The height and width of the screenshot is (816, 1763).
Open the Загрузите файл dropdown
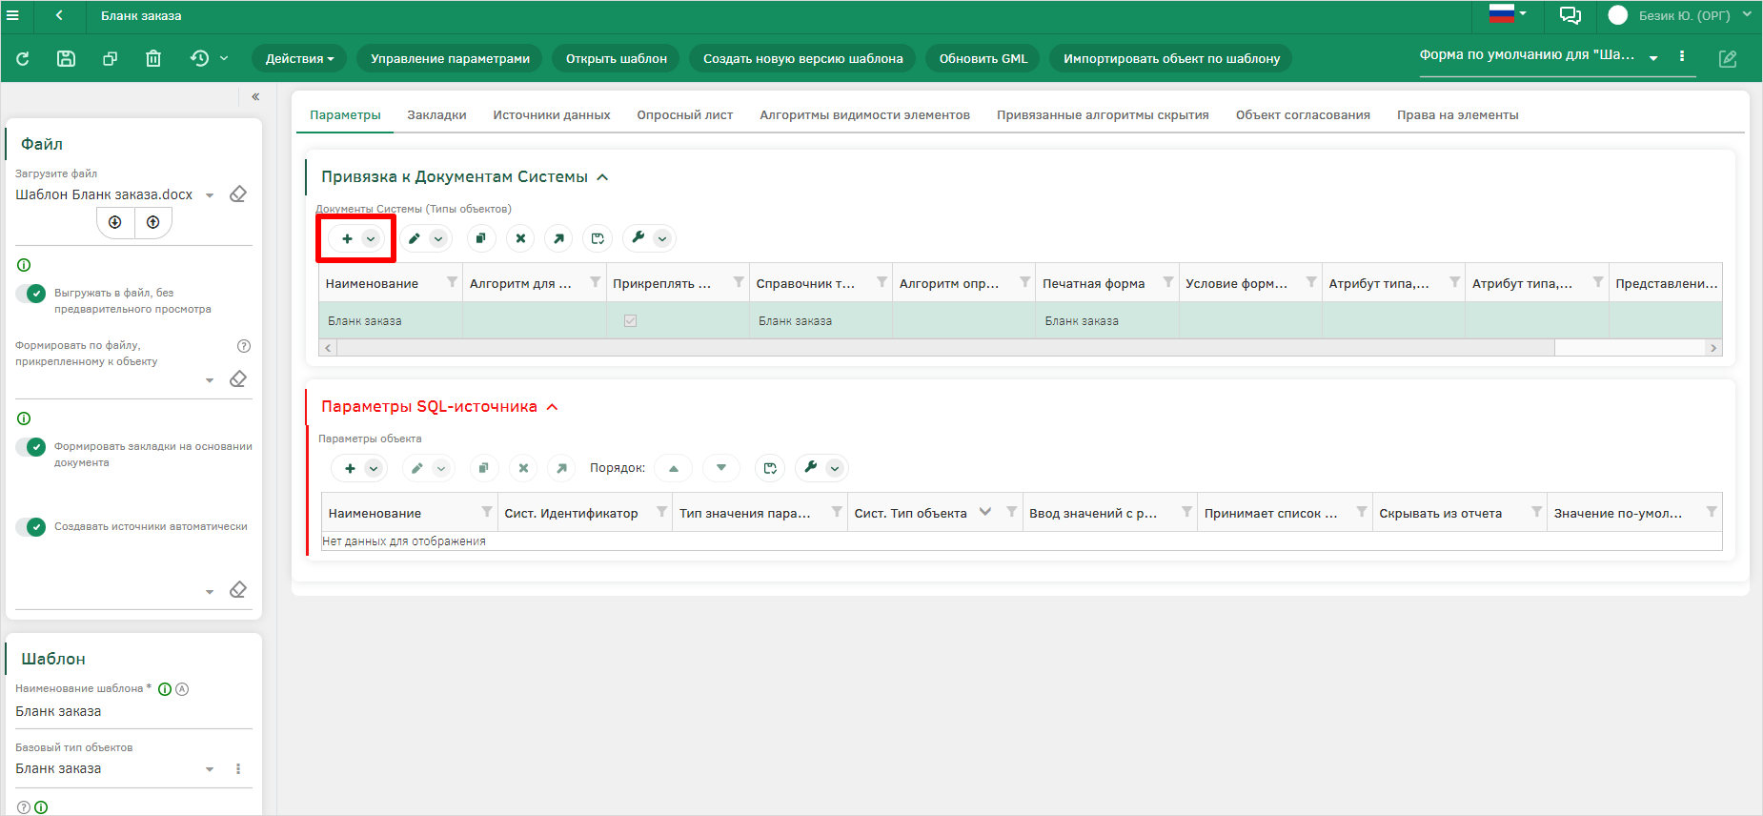(210, 195)
